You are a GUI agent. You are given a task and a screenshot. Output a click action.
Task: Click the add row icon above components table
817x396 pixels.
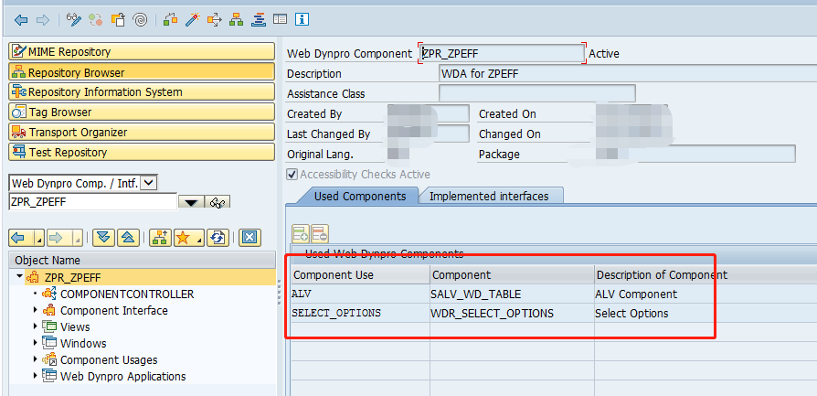point(301,235)
